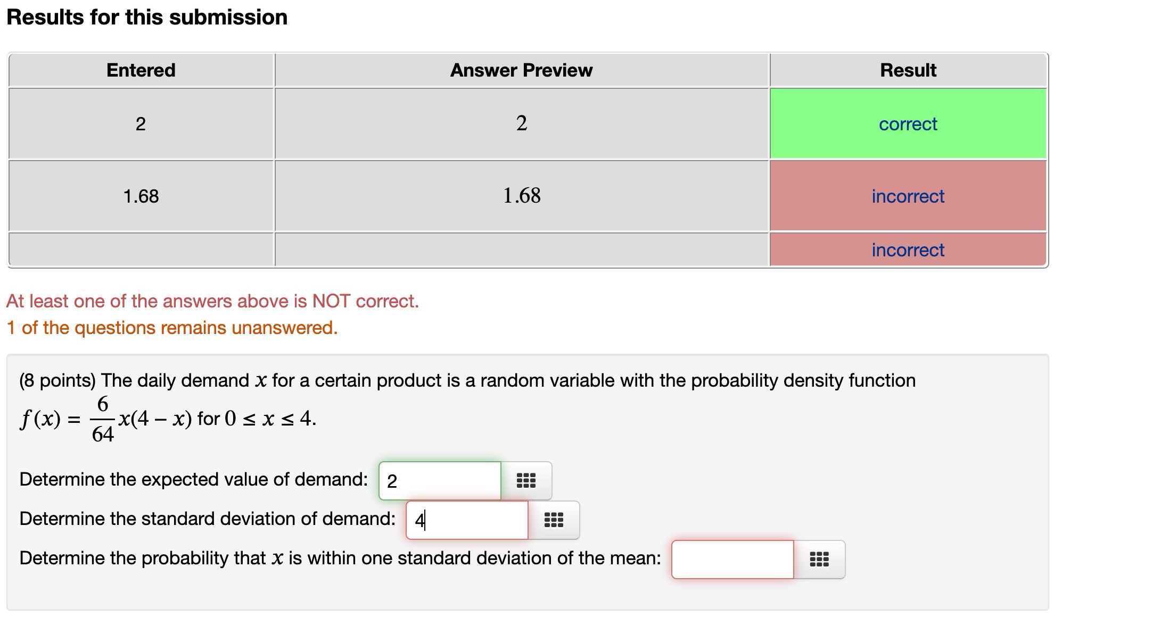
Task: Click the Results for this submission heading
Action: coord(146,16)
